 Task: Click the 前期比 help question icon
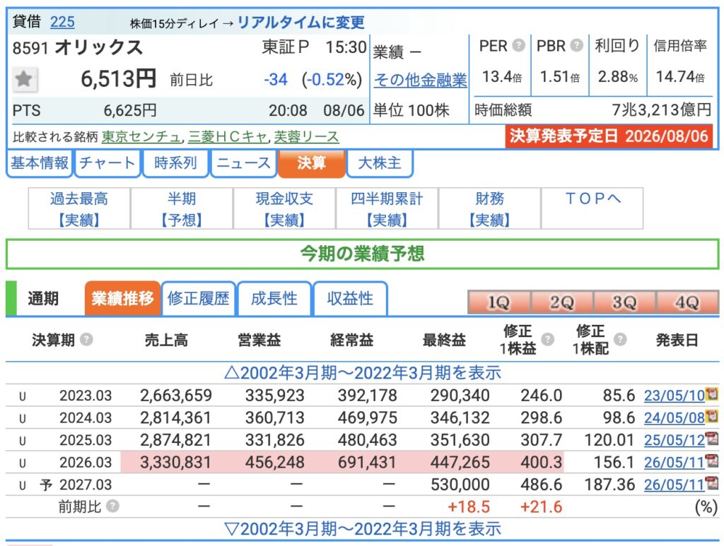coord(112,506)
